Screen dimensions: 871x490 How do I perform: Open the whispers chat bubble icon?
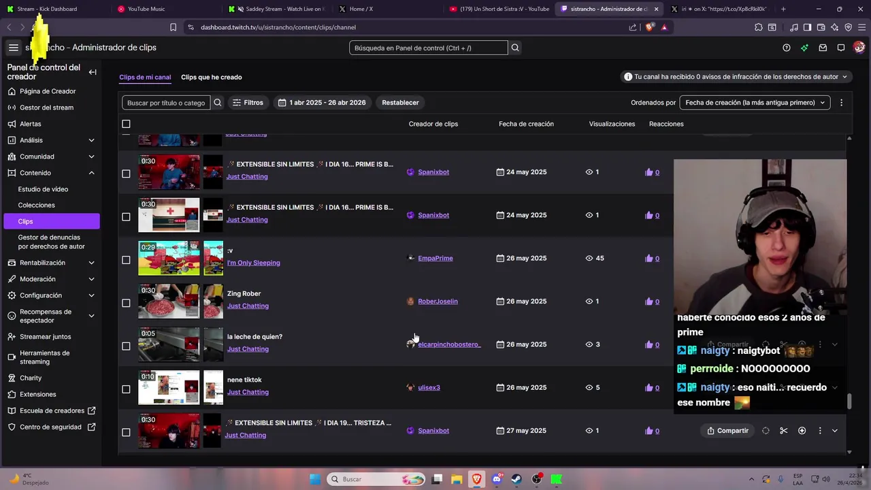click(841, 48)
